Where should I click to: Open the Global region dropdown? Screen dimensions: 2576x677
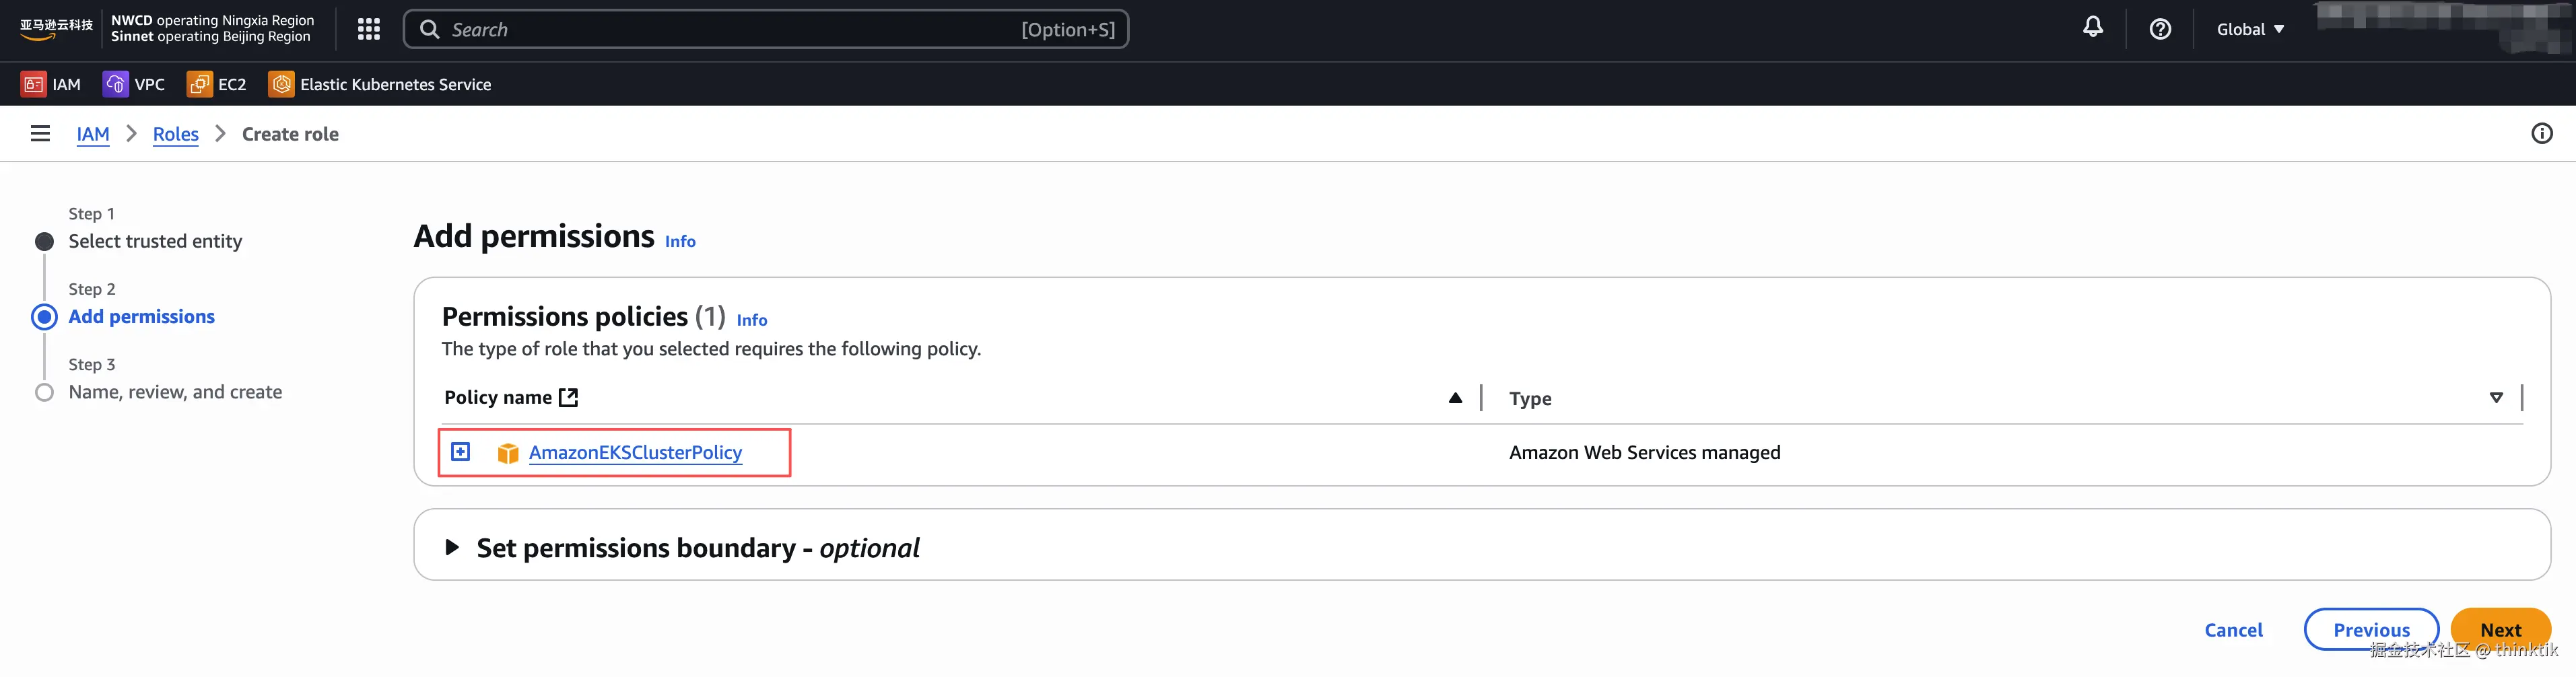pos(2250,29)
